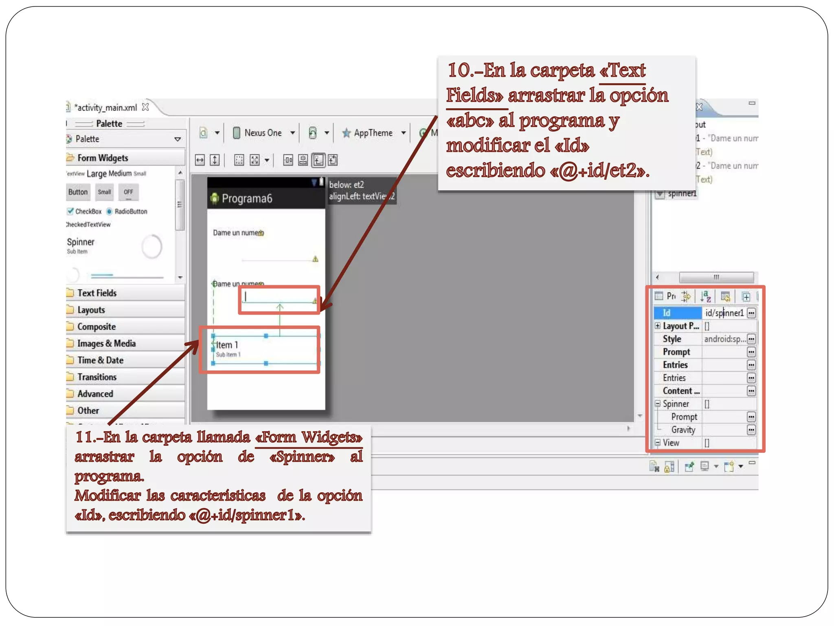The height and width of the screenshot is (626, 834).
Task: Click the ellipsis button beside Style property
Action: pos(751,339)
